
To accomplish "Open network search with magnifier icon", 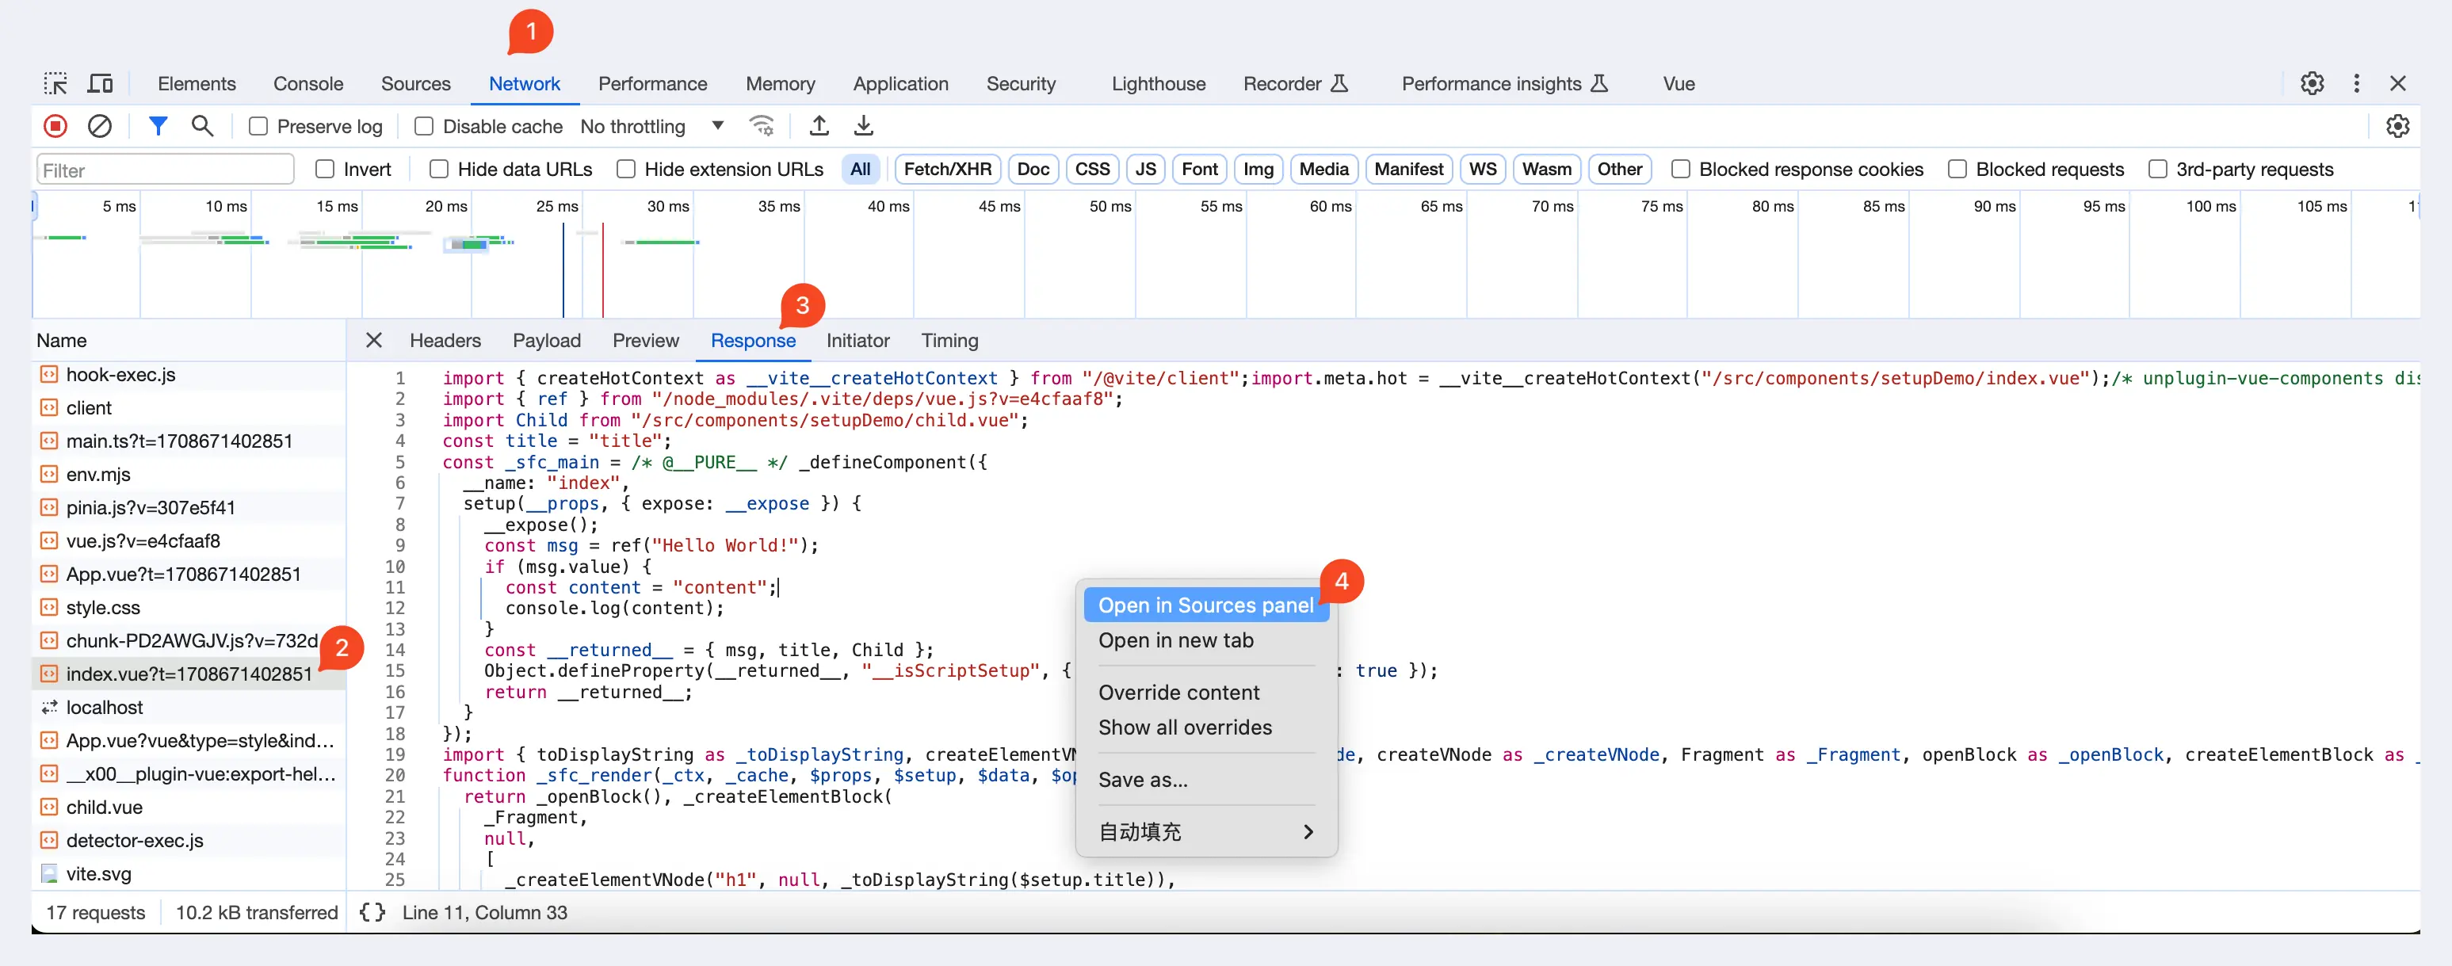I will pyautogui.click(x=202, y=126).
